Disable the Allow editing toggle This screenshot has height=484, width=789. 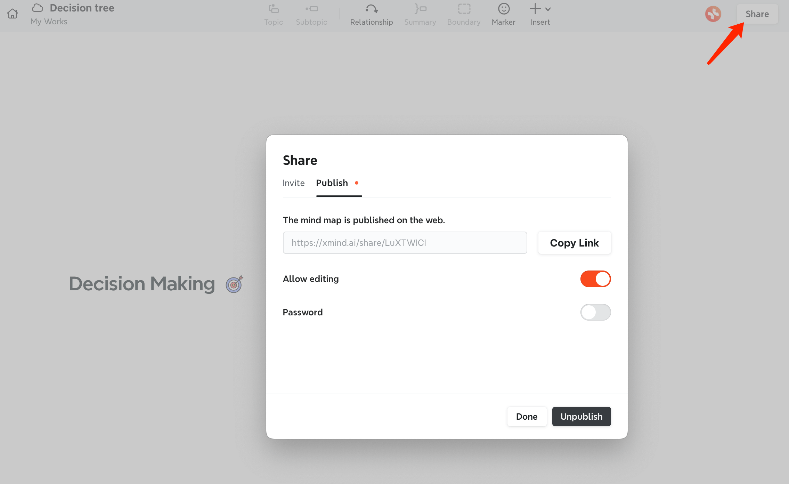595,279
